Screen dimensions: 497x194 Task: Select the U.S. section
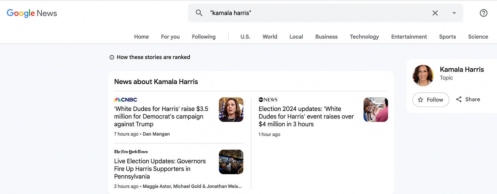[x=245, y=37]
